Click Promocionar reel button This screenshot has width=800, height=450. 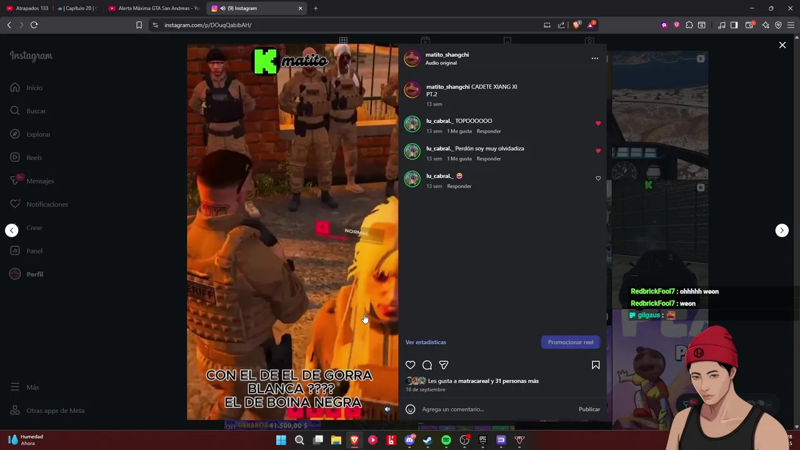tap(571, 342)
